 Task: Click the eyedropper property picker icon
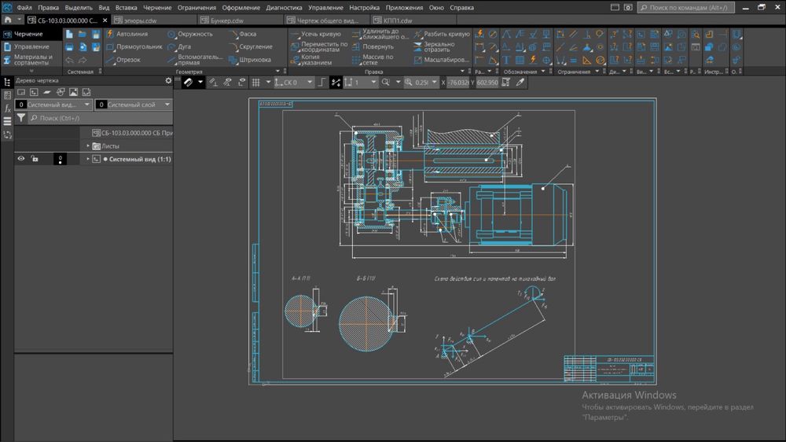(x=520, y=83)
